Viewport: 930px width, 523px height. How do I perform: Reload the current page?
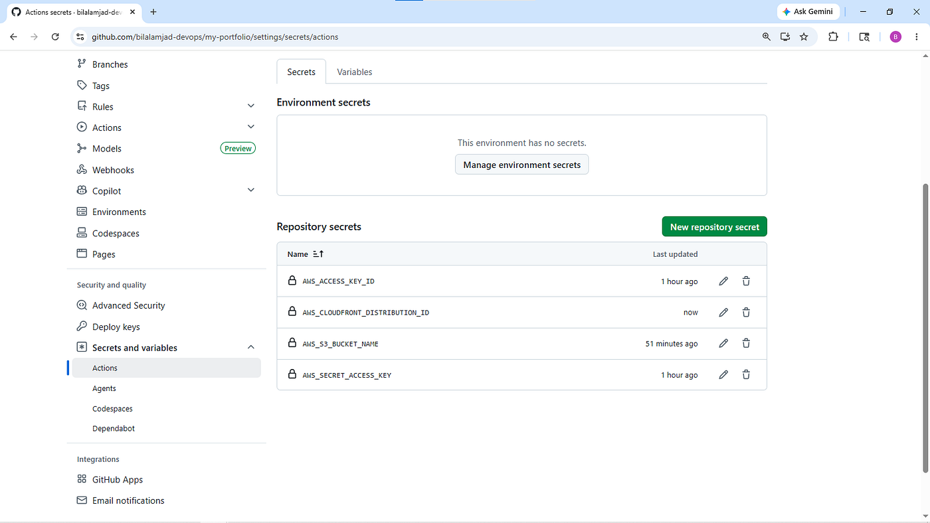(x=56, y=37)
